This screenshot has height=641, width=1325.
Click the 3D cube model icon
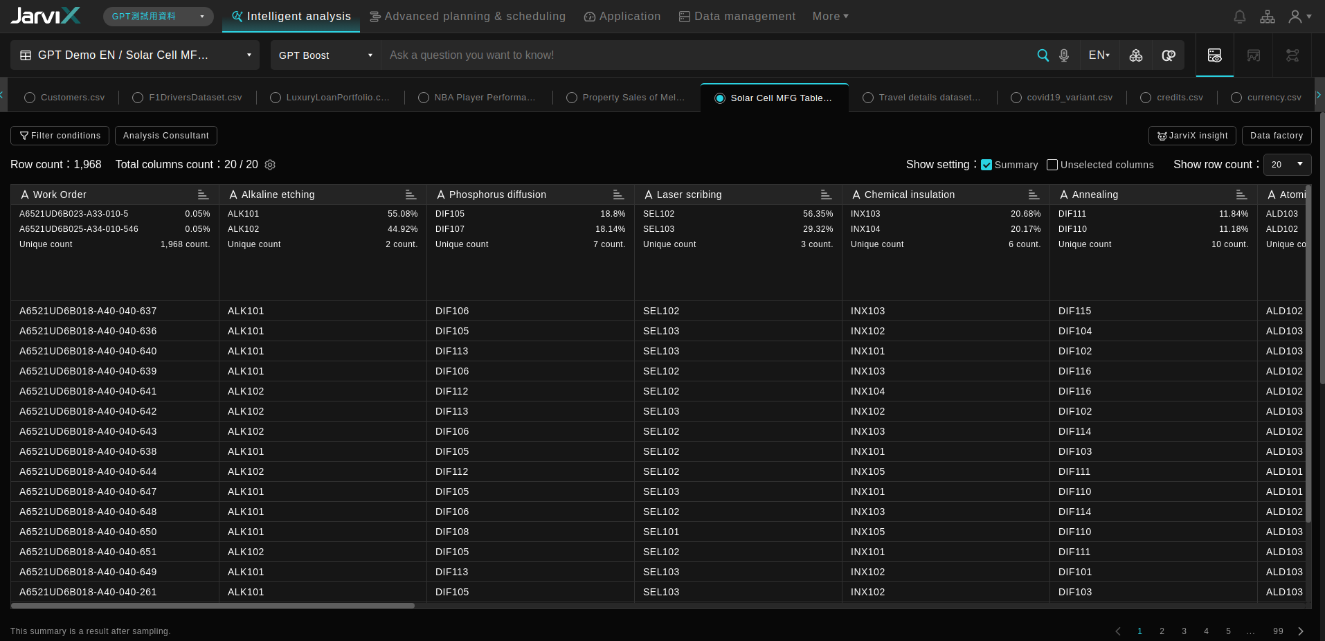(1136, 55)
